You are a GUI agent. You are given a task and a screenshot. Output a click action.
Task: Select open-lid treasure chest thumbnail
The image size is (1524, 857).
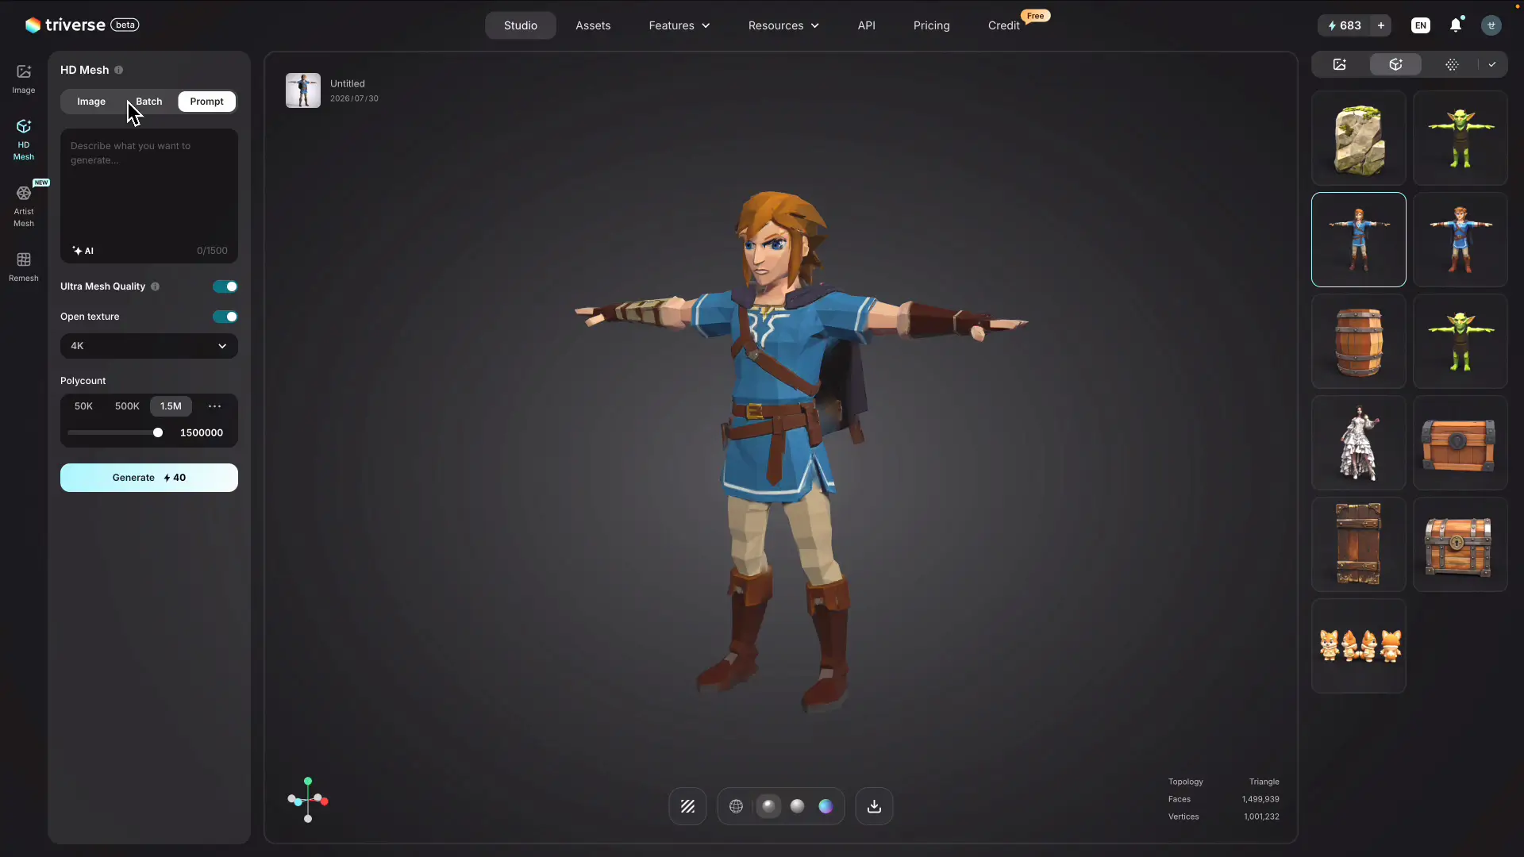pos(1460,544)
